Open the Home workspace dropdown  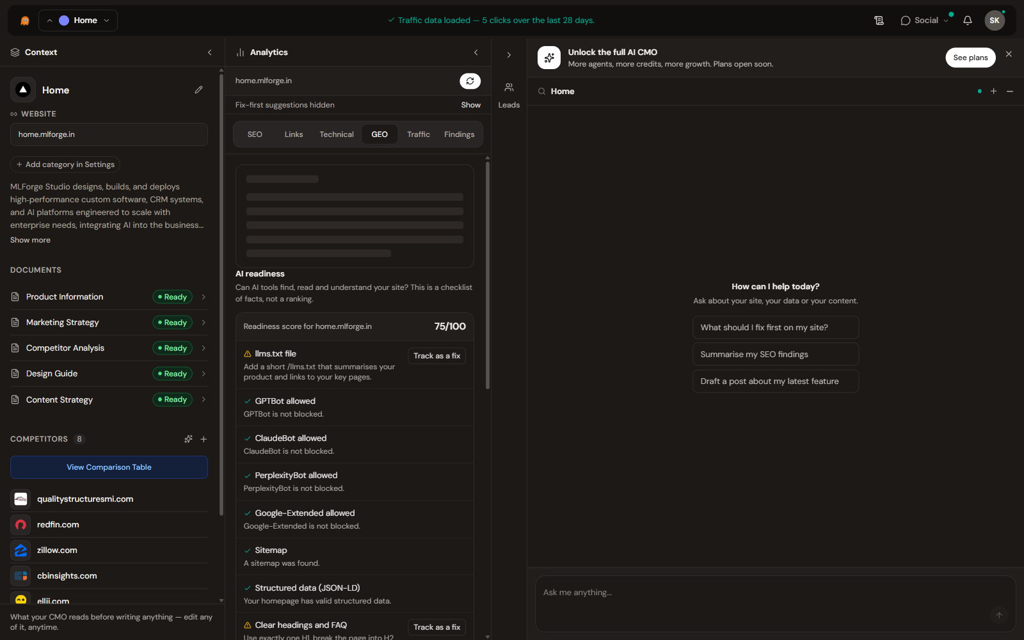[x=78, y=20]
